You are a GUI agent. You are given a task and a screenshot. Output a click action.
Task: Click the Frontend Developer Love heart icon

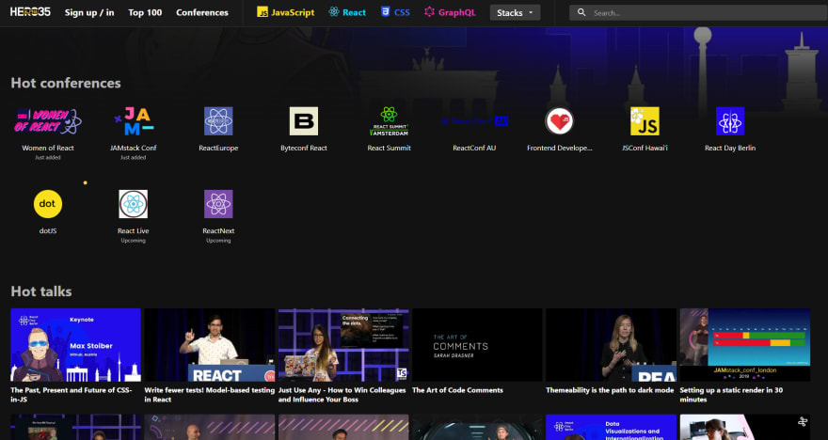click(x=559, y=121)
